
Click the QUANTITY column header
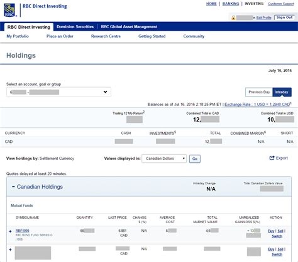click(x=84, y=217)
